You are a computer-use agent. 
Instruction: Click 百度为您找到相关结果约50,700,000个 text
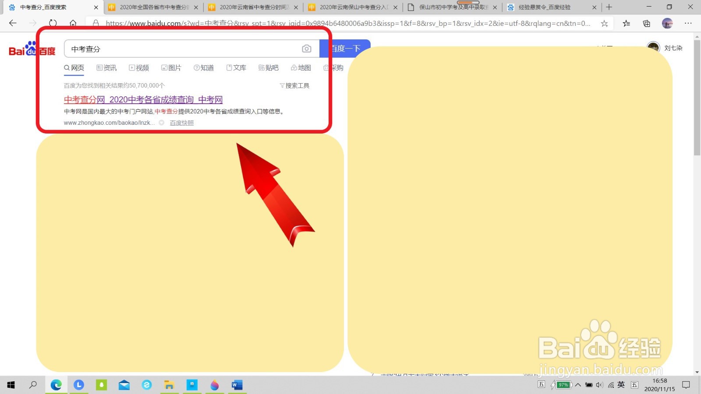(114, 85)
